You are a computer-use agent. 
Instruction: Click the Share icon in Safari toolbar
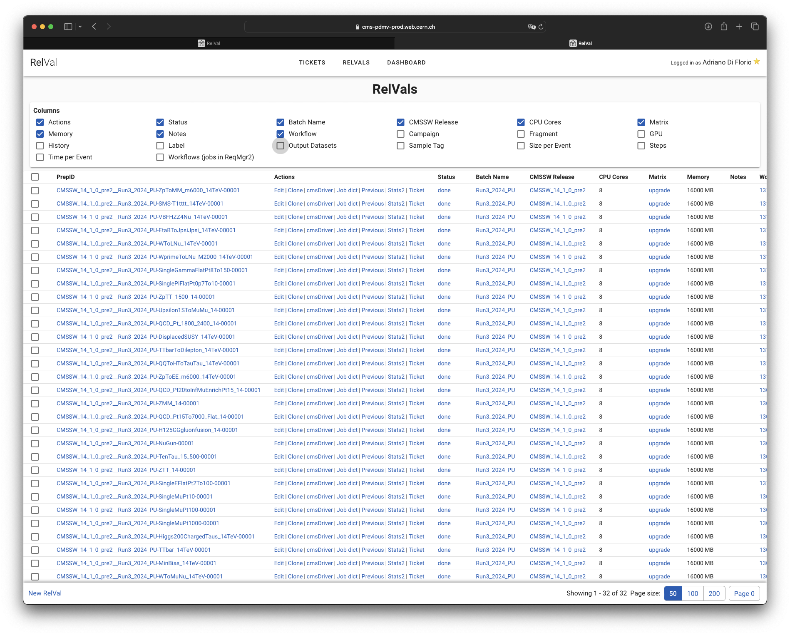pos(724,27)
